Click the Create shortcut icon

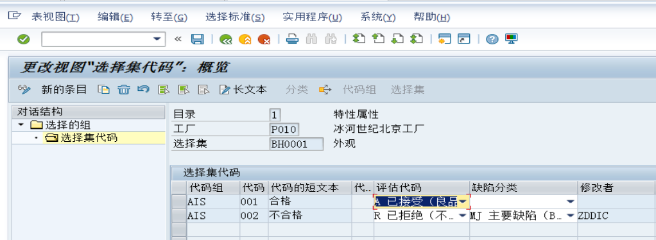[464, 39]
